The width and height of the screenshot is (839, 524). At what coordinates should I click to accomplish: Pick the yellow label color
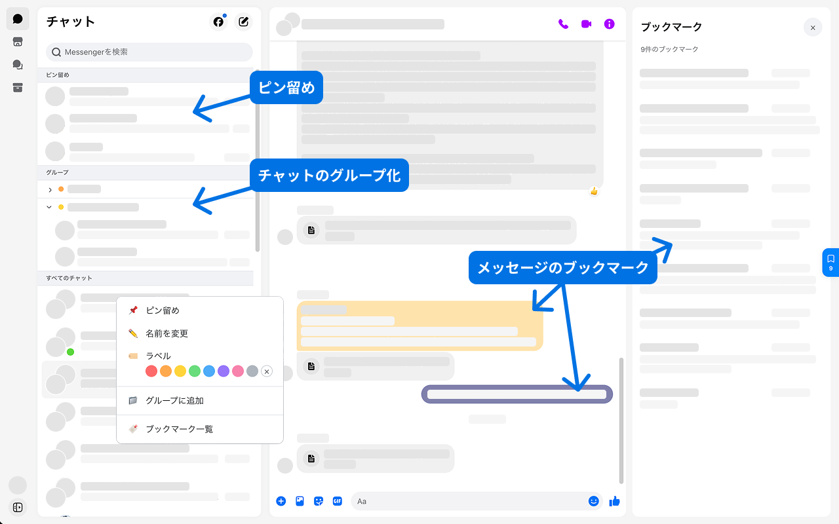tap(180, 371)
